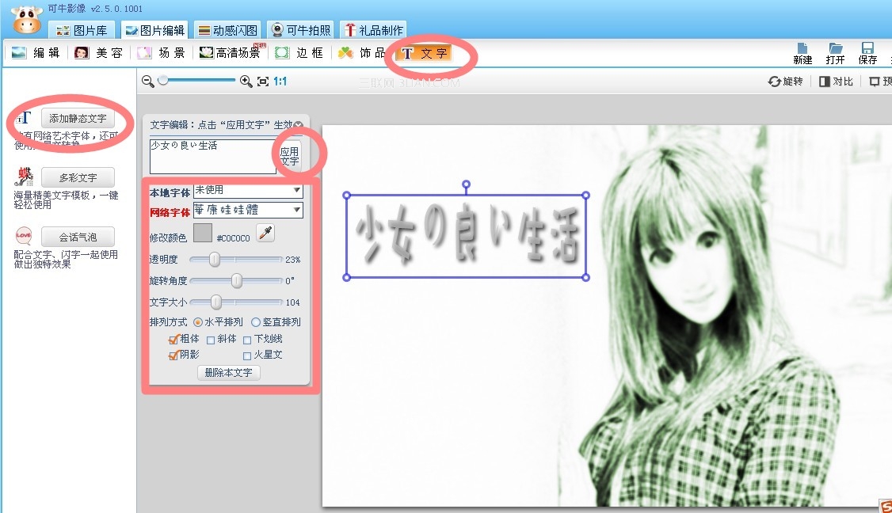Toggle the 斜体 italic checkbox
Image resolution: width=892 pixels, height=513 pixels.
coord(211,340)
